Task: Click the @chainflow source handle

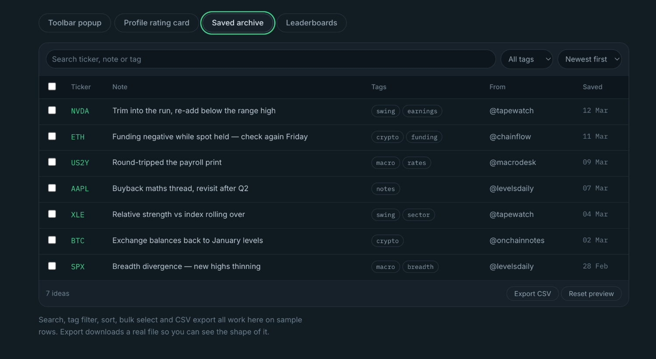Action: click(510, 137)
